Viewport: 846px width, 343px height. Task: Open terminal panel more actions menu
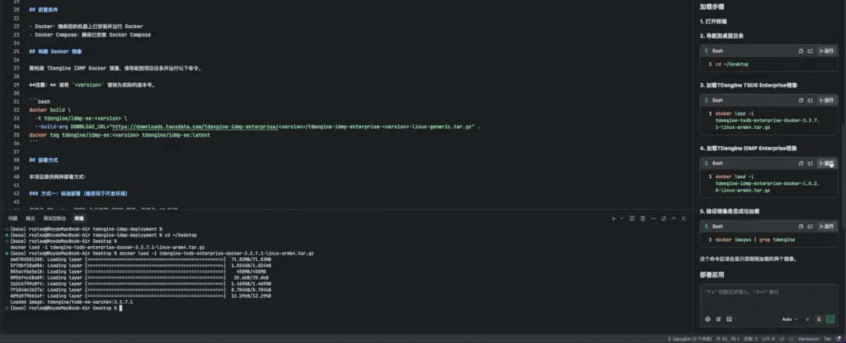pos(653,219)
